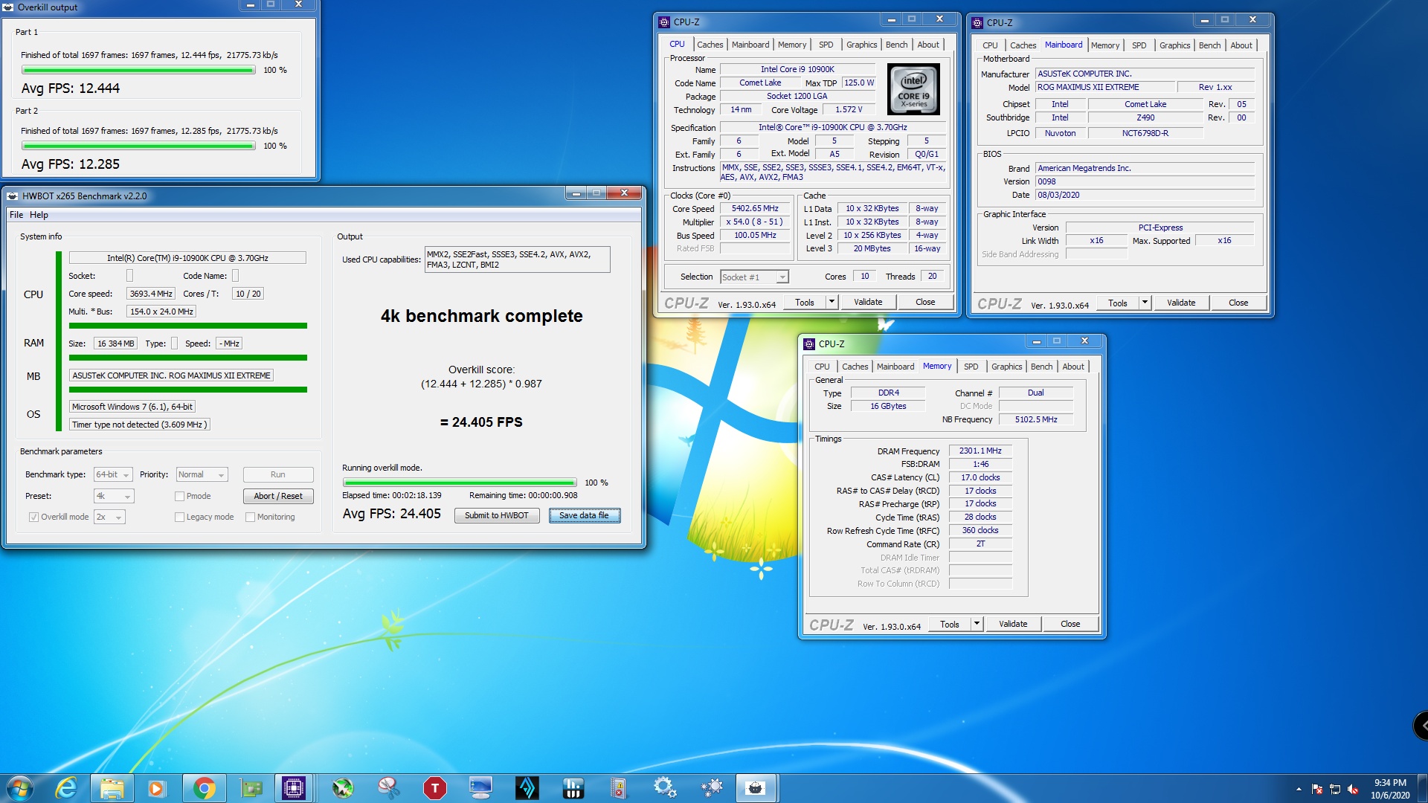
Task: Expand Tools arrow in CPU-Z Mainboard window
Action: pyautogui.click(x=1145, y=303)
